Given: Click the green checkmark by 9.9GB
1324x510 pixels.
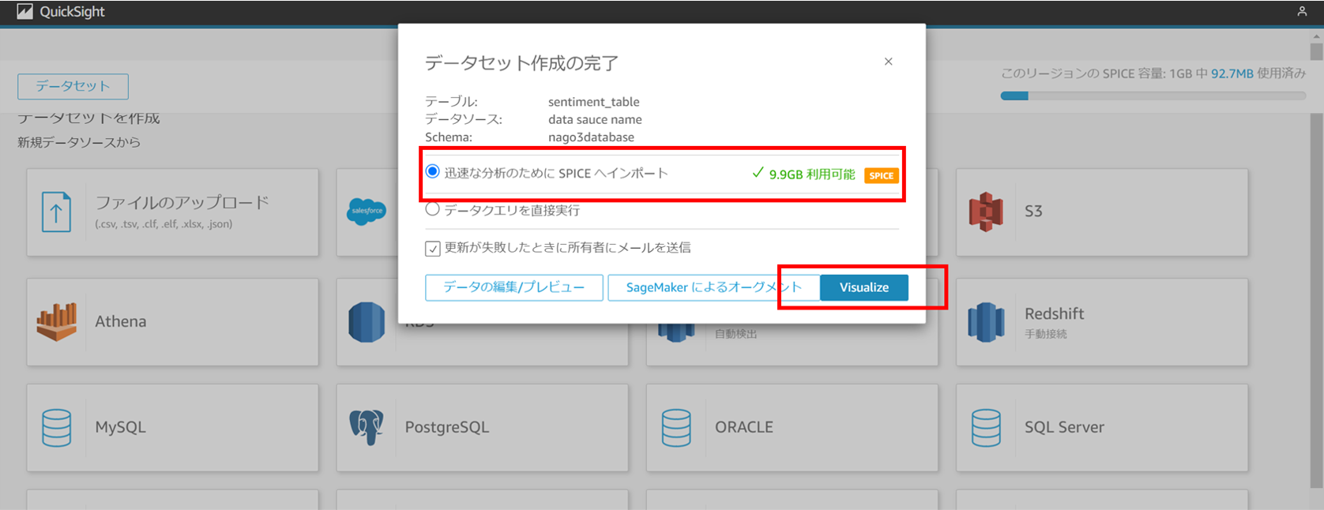Looking at the screenshot, I should 758,172.
